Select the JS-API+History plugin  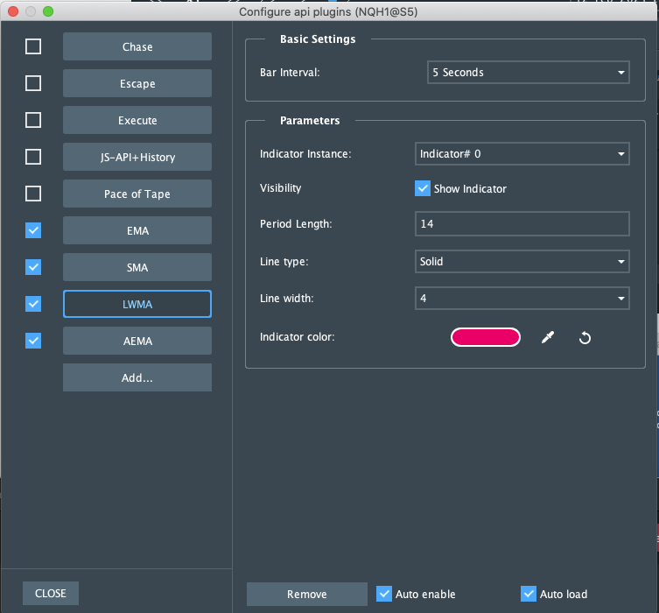pos(137,157)
